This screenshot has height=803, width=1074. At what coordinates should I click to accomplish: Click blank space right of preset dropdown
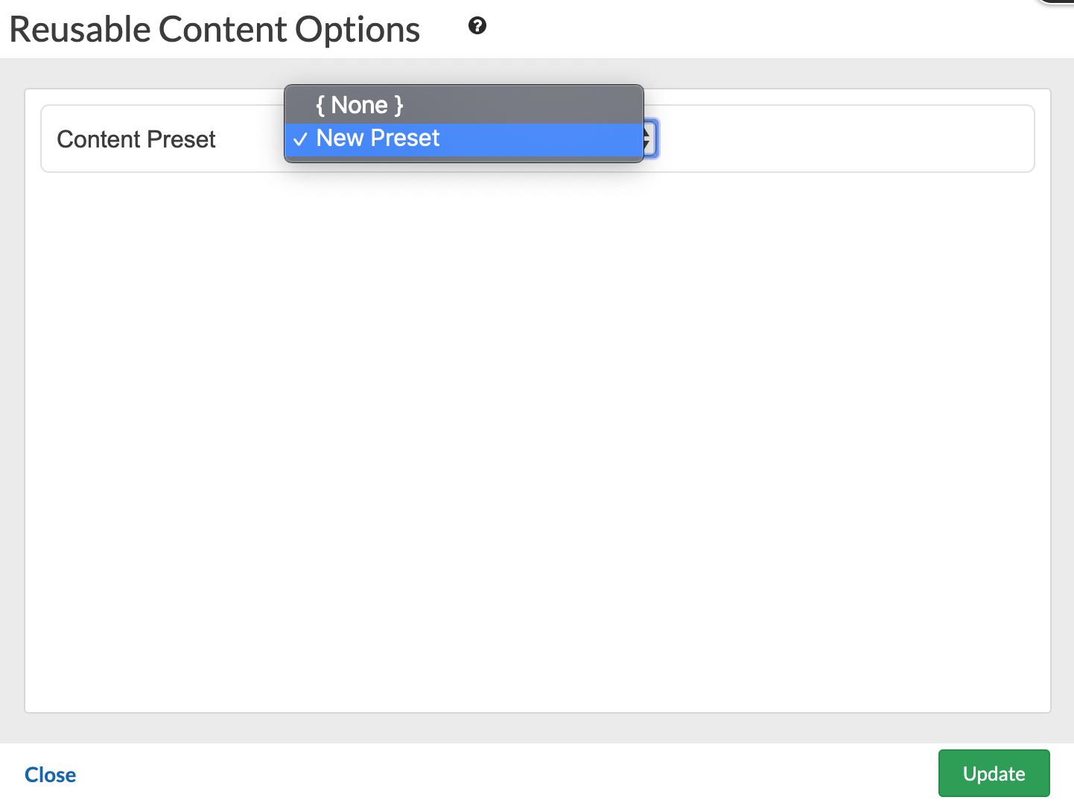(x=842, y=139)
